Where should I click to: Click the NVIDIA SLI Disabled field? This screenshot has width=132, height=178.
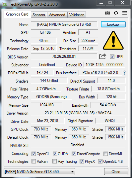pyautogui.click(x=78, y=145)
